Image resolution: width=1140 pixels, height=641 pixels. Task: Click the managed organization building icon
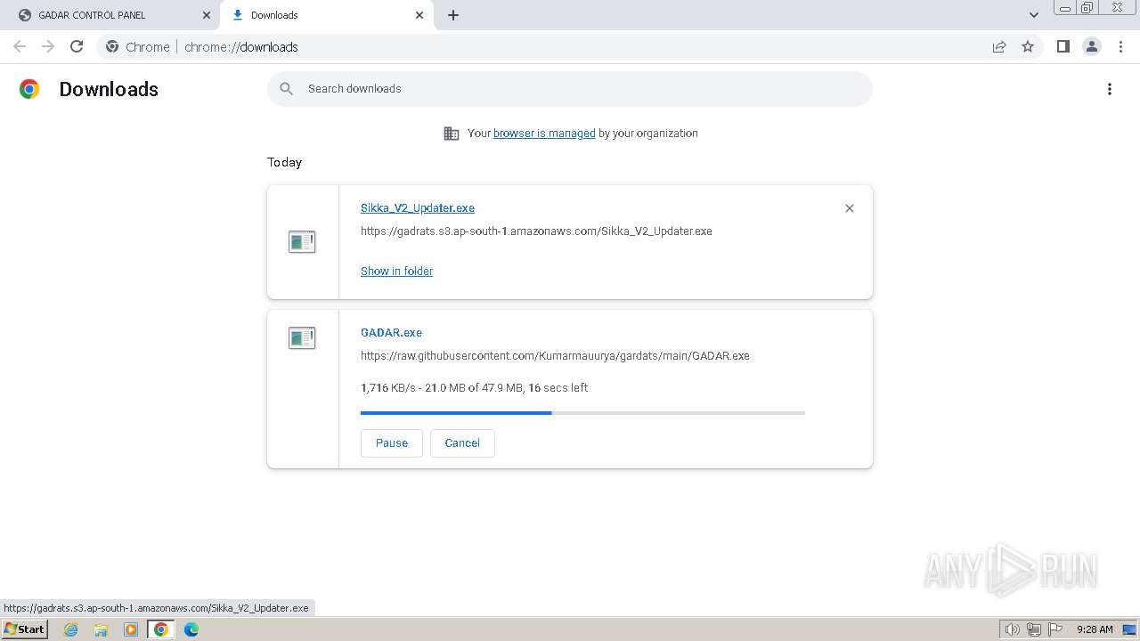pos(452,134)
